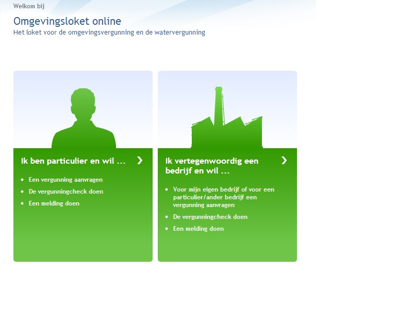Select 'De vergunningcheck doen' under particulier

(x=66, y=192)
